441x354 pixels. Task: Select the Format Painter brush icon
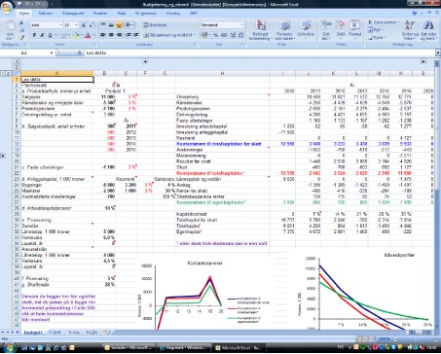pos(21,37)
